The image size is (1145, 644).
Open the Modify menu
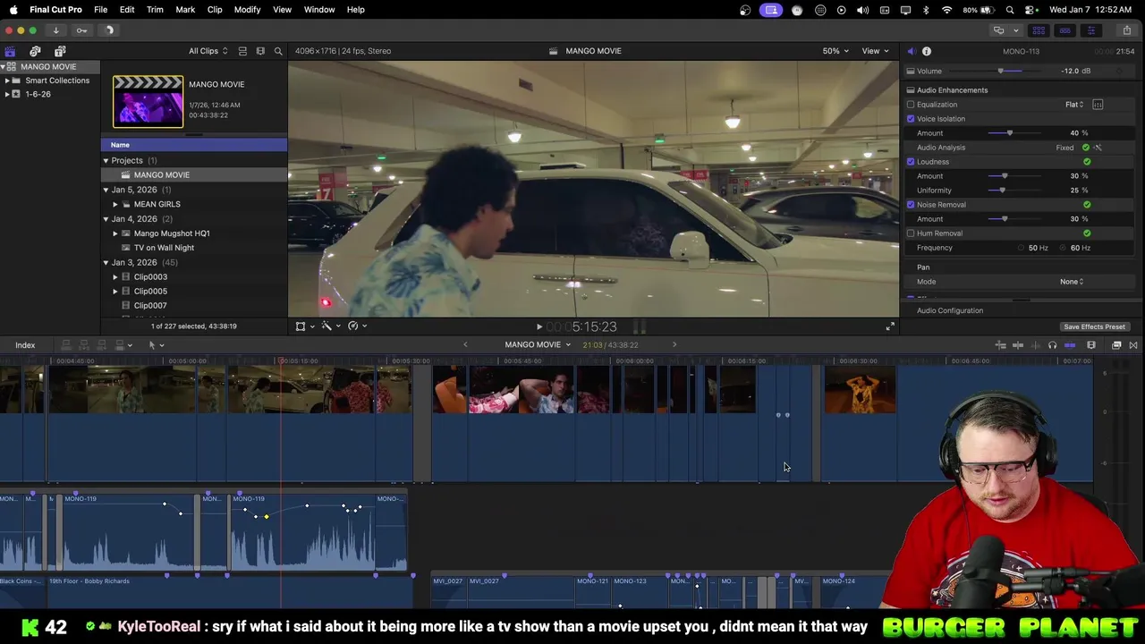[x=248, y=10]
